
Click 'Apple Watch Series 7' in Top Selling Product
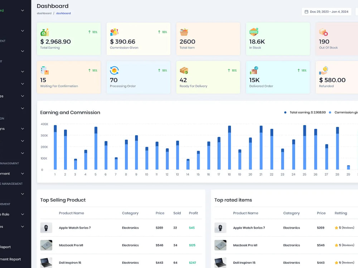(x=75, y=228)
